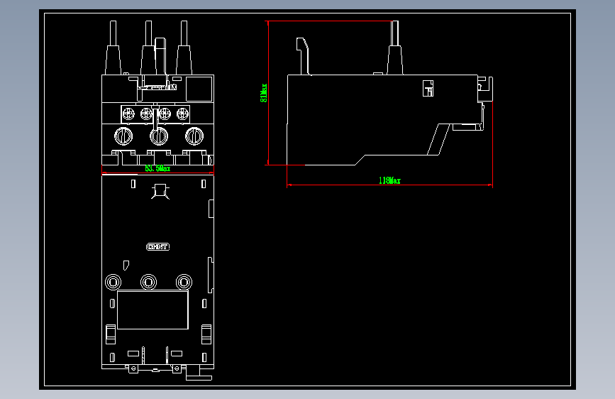The image size is (615, 399).
Task: Click the green "118Max" depth dimension label
Action: [389, 180]
